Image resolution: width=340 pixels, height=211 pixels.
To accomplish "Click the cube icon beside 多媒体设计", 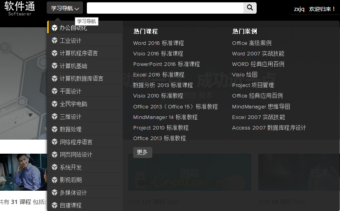I will [x=55, y=193].
